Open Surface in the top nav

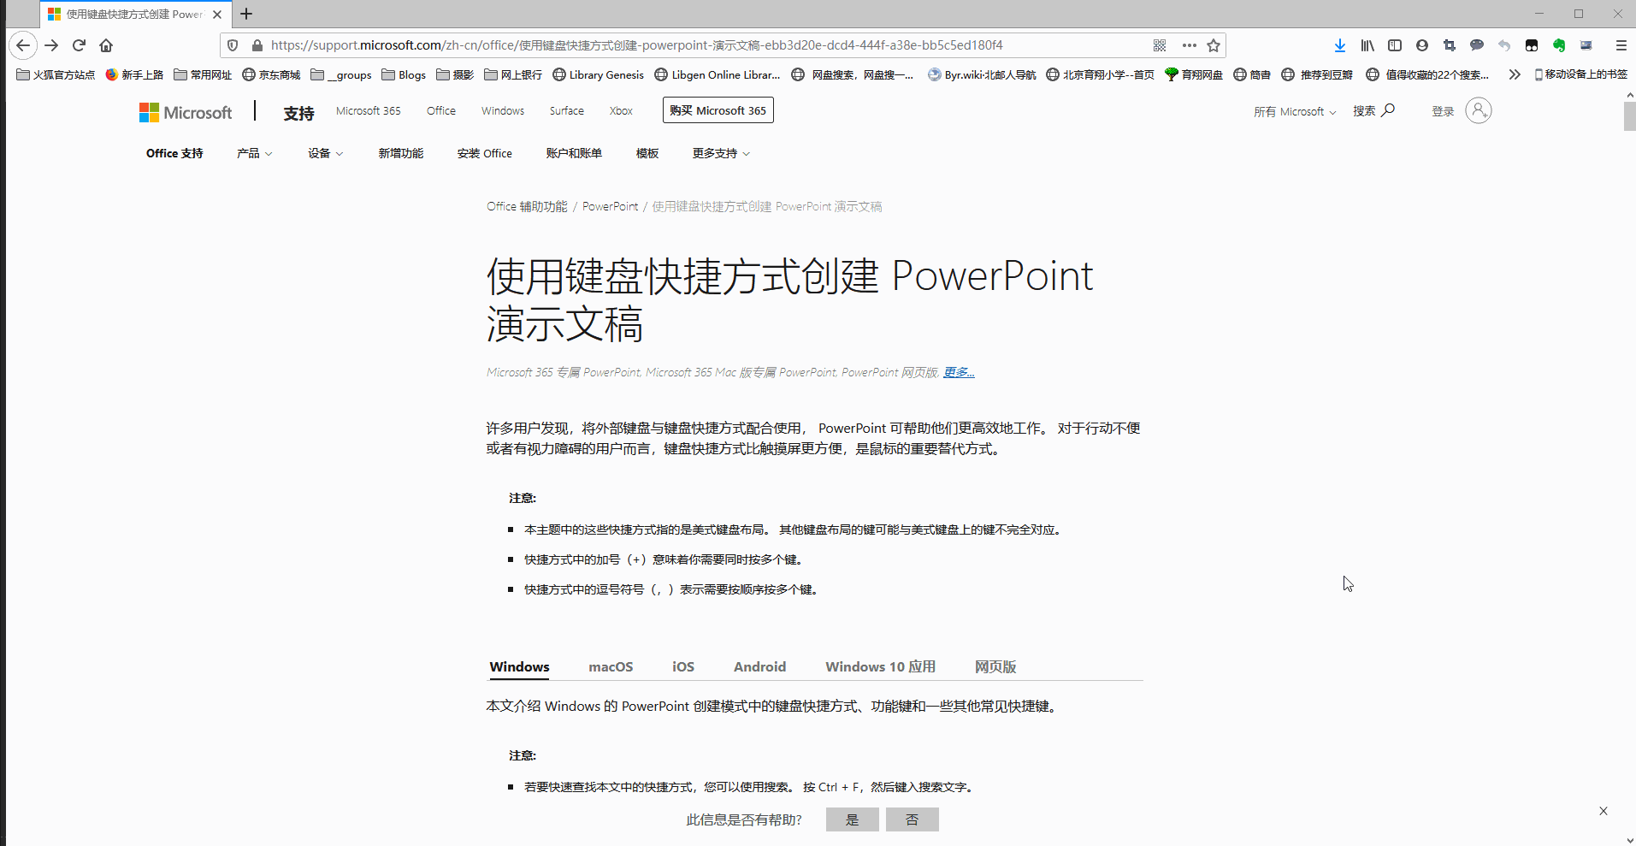point(567,110)
